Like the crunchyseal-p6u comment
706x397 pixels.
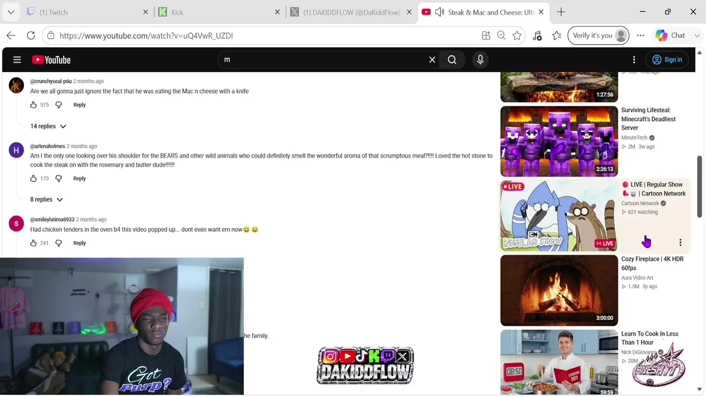(34, 105)
